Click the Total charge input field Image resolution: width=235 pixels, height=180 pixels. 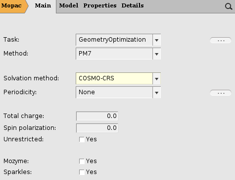tap(97, 116)
